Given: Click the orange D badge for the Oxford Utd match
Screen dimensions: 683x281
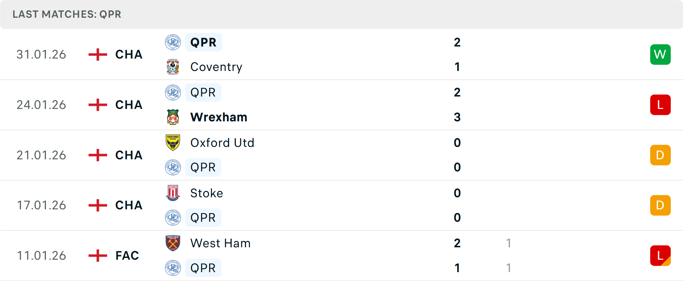Looking at the screenshot, I should pos(660,155).
